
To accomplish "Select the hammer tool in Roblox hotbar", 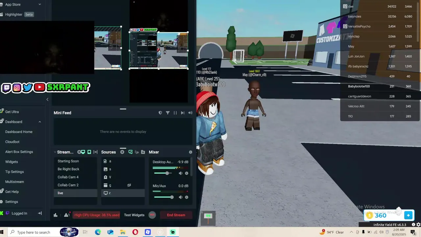I will click(x=208, y=218).
